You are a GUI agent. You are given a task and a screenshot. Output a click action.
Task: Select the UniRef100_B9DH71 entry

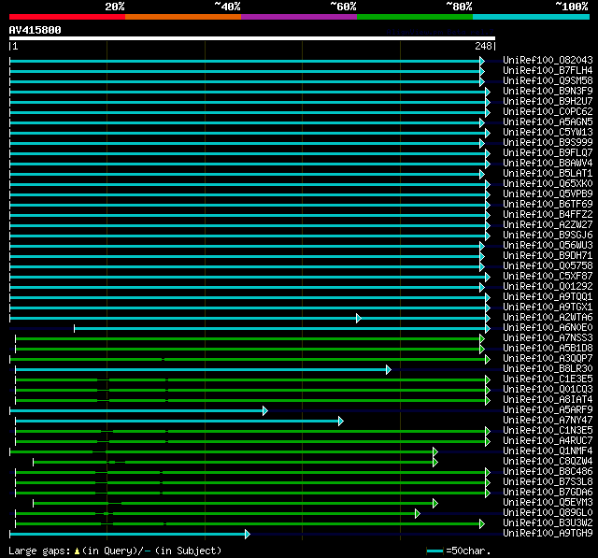coord(548,256)
